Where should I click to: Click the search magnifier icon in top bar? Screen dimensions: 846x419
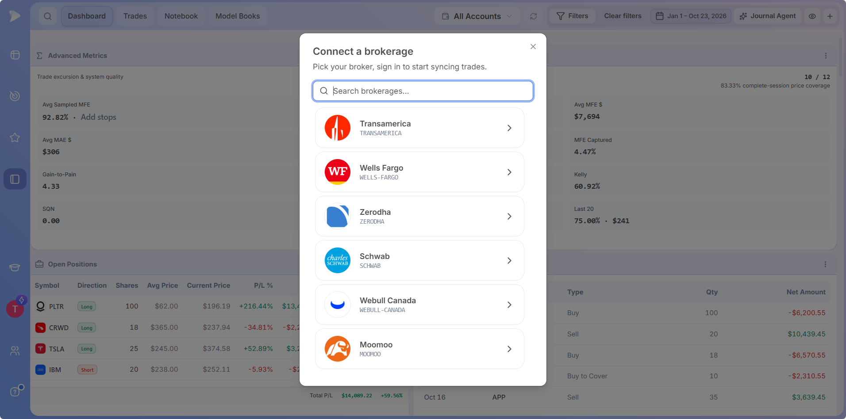48,16
